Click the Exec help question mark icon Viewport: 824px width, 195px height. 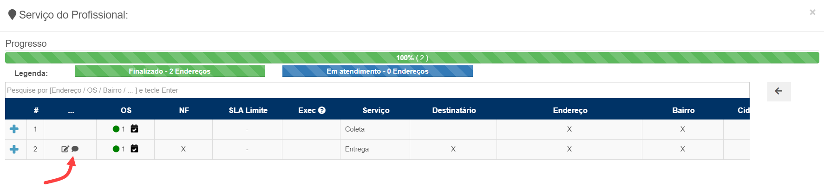[x=322, y=110]
